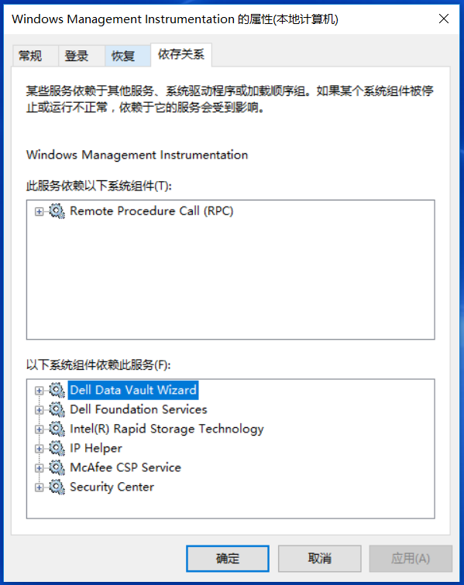464x585 pixels.
Task: Expand the IP Helper tree node
Action: tap(39, 449)
